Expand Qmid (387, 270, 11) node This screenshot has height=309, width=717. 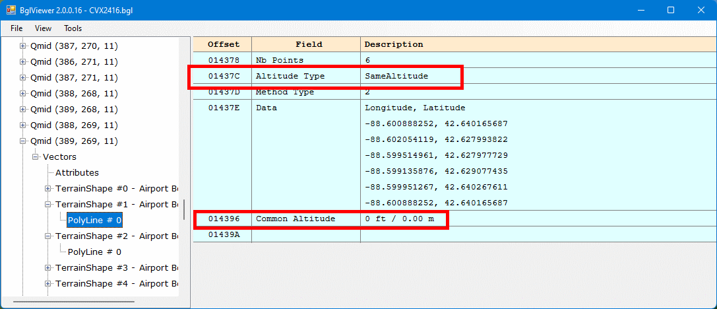point(22,46)
